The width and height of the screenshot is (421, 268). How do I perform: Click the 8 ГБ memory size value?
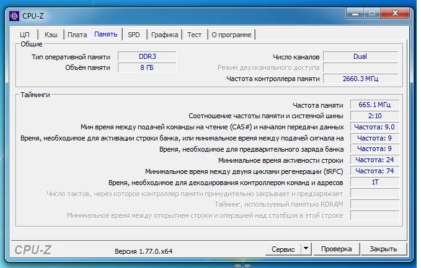pos(147,67)
